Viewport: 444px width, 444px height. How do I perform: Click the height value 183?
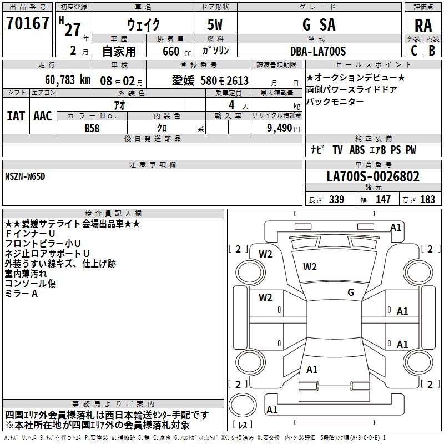[427, 199]
